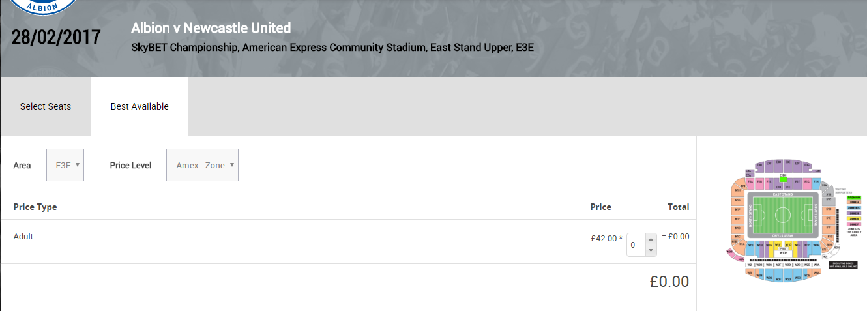Select the green premium block on the map
The image size is (867, 311).
pos(783,179)
